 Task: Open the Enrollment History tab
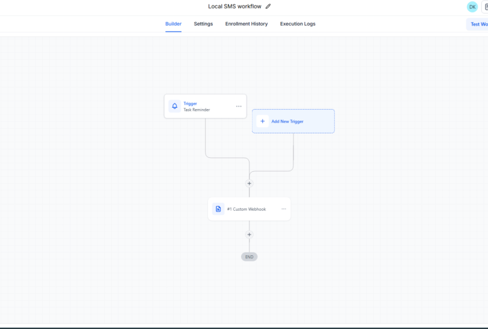click(x=246, y=24)
